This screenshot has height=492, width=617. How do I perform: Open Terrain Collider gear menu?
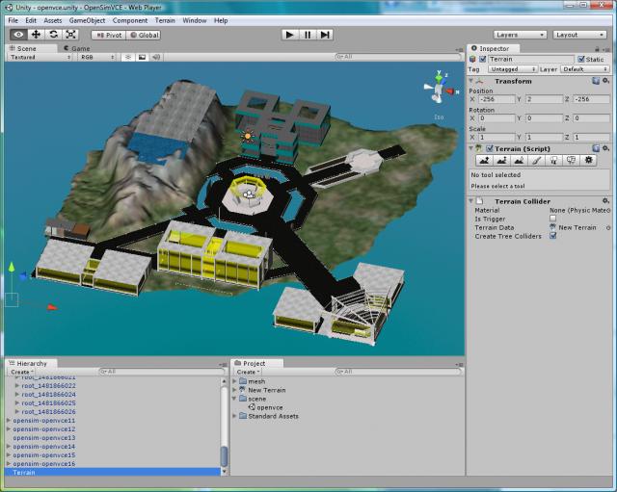[x=605, y=201]
